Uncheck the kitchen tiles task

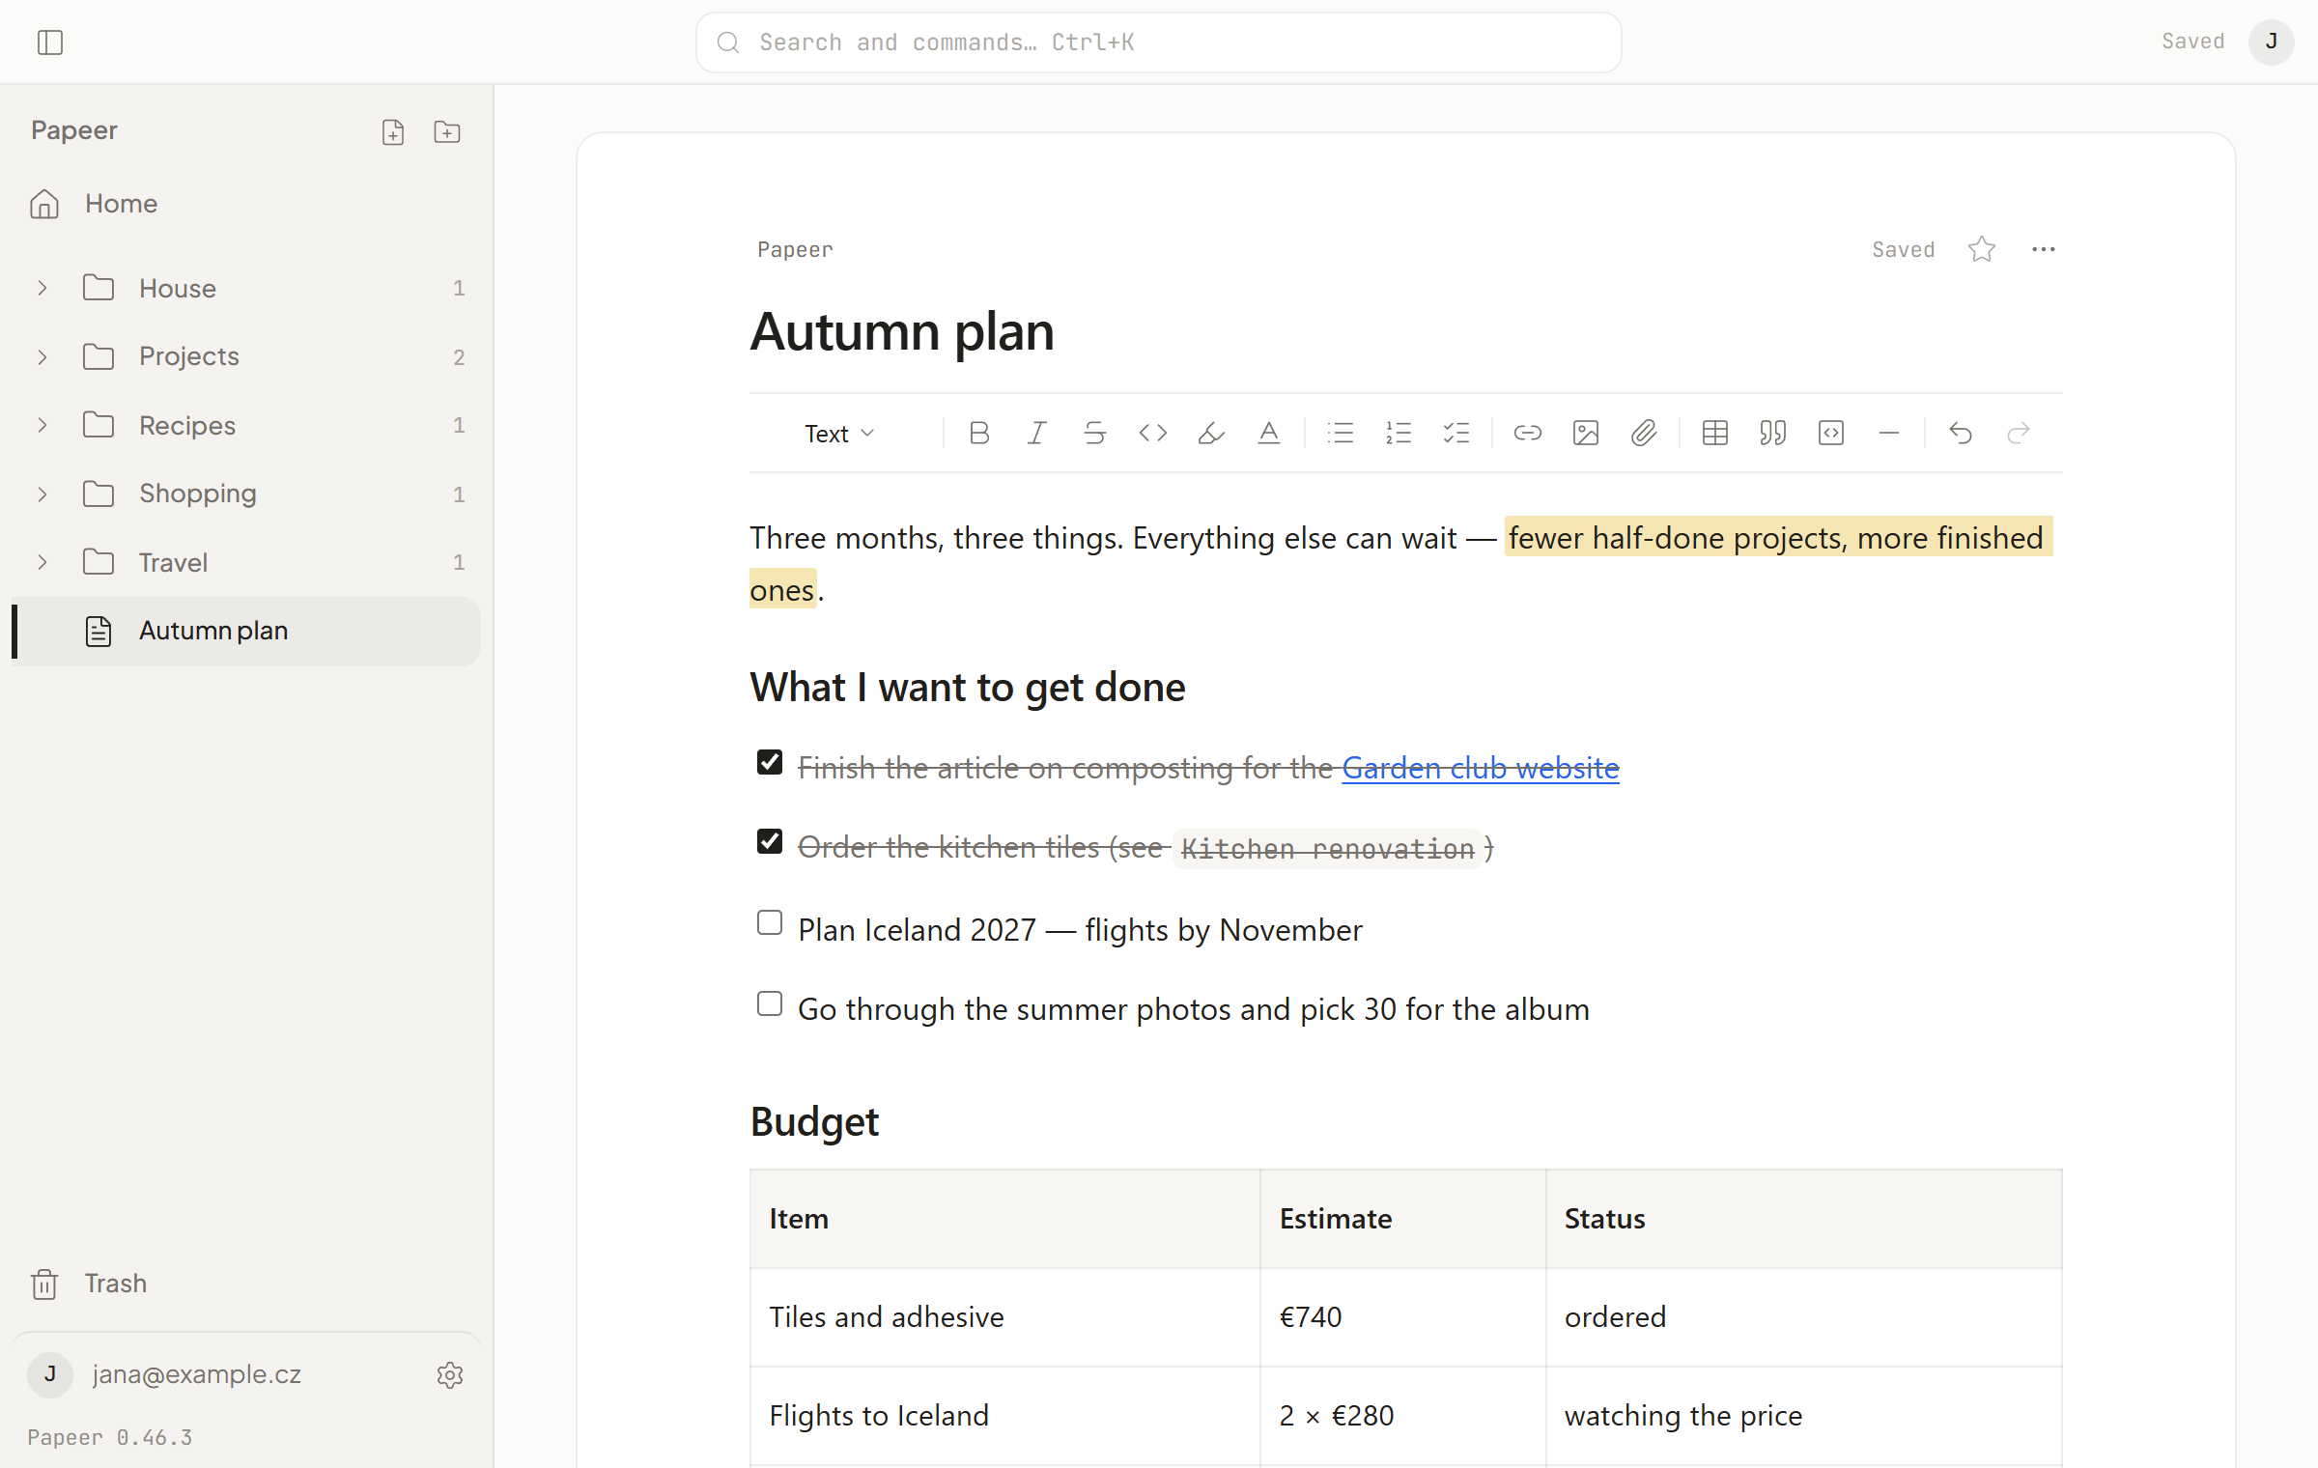coord(770,842)
